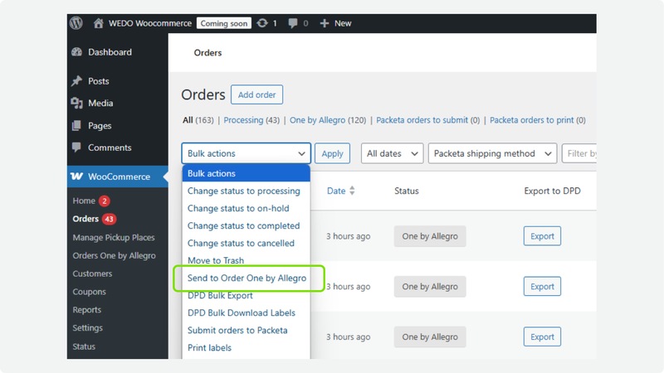Click Export in the third order row
This screenshot has height=373, width=664.
click(542, 337)
